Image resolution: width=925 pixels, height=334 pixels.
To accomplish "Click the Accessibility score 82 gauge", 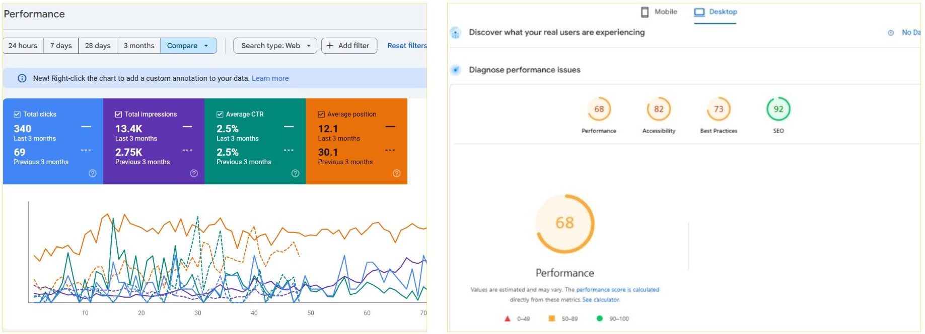I will [x=659, y=109].
